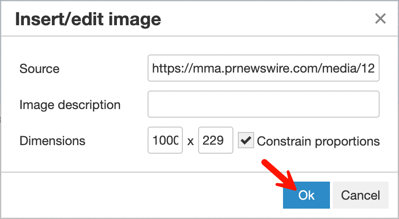Image resolution: width=399 pixels, height=219 pixels.
Task: Select the height field showing 229
Action: 215,141
